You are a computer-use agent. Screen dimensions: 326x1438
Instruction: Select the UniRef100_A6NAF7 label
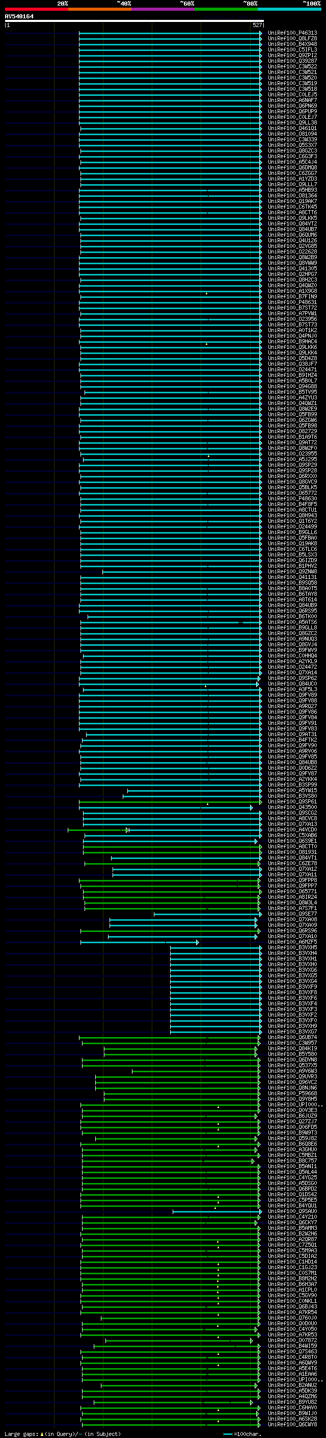[x=292, y=100]
